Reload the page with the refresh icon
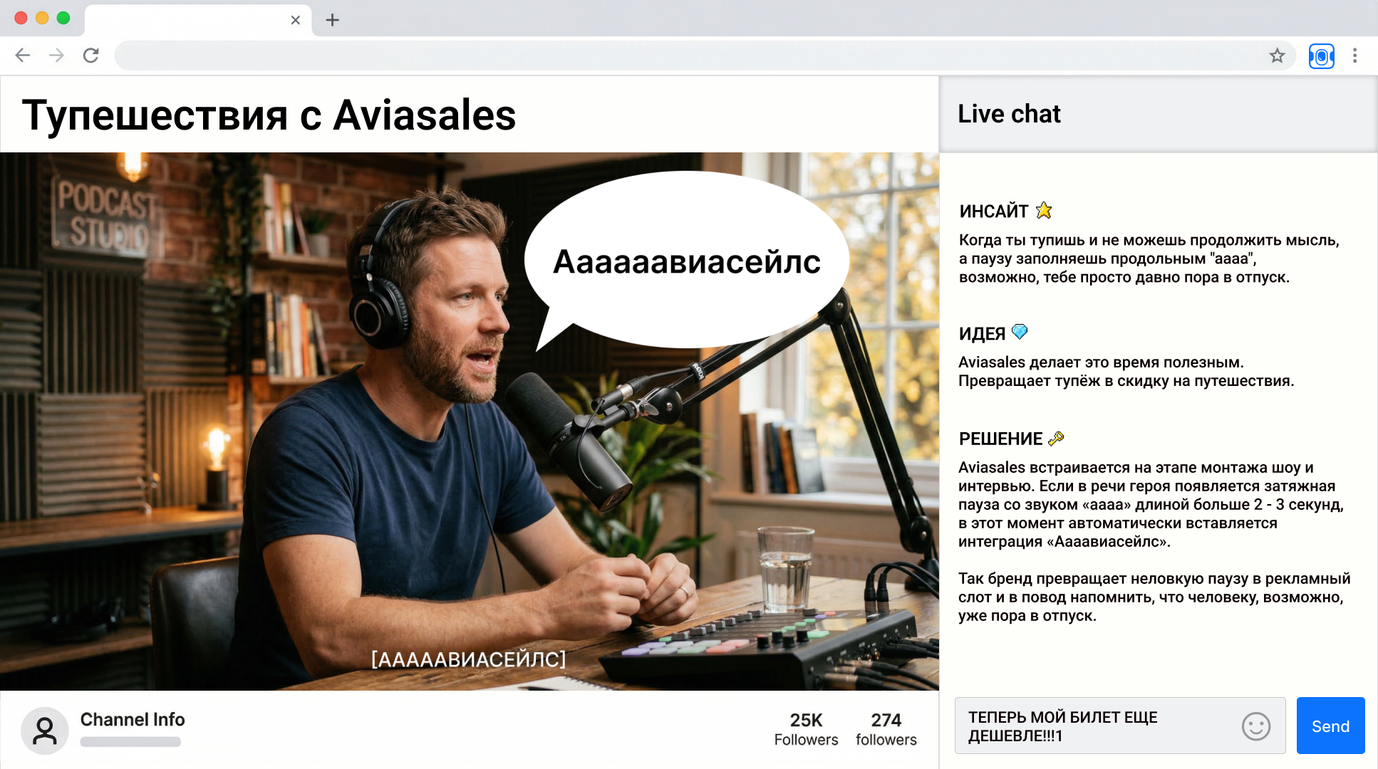Screen dimensions: 1378x769 pyautogui.click(x=91, y=56)
